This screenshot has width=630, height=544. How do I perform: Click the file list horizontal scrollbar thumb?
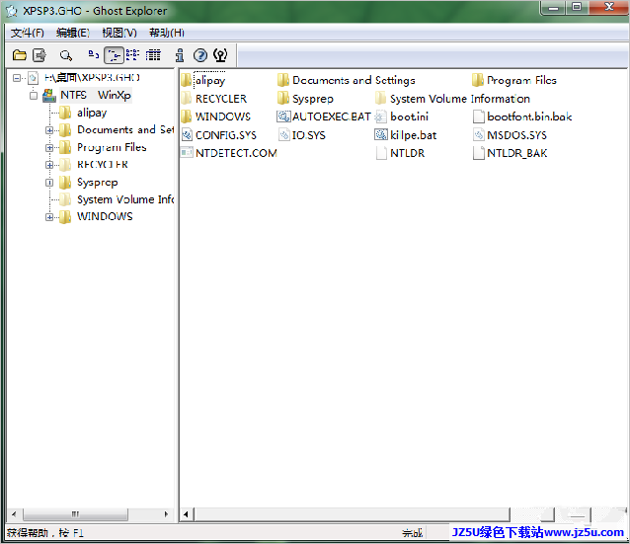pos(352,514)
